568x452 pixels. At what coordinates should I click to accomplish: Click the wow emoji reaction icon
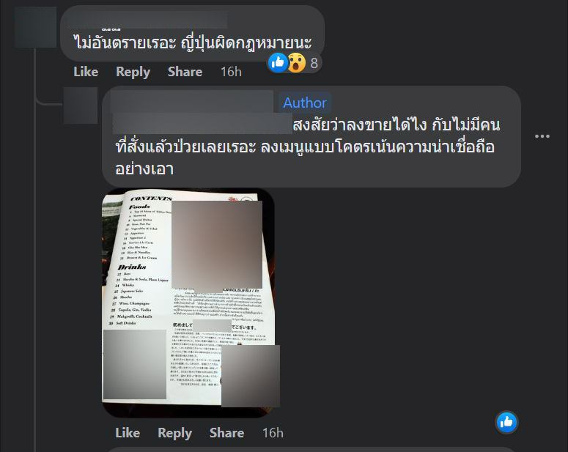point(297,63)
